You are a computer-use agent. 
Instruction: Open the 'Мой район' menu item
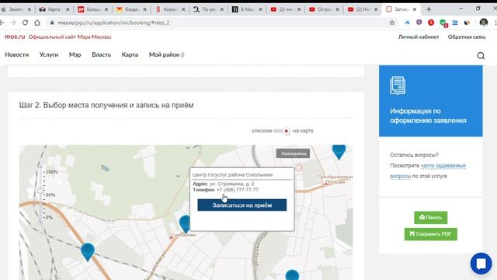coord(167,54)
